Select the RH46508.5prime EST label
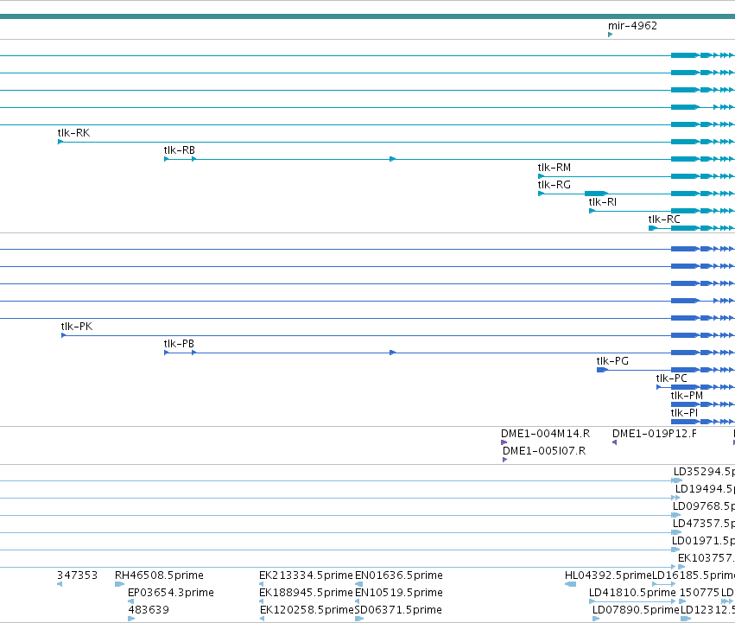The image size is (735, 623). pyautogui.click(x=159, y=575)
